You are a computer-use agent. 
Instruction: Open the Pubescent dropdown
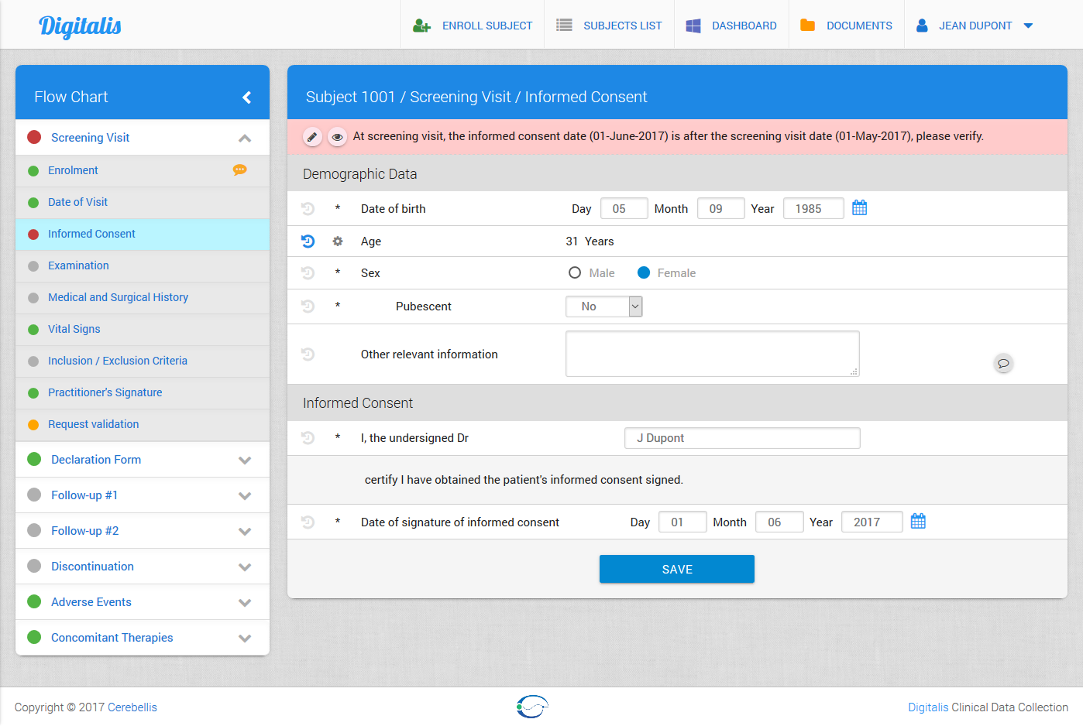click(604, 306)
